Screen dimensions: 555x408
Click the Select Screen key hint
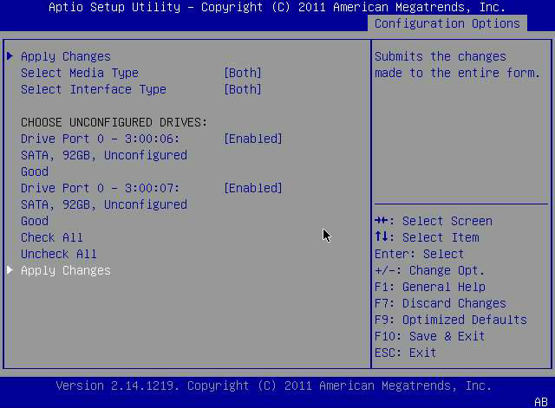tap(434, 221)
